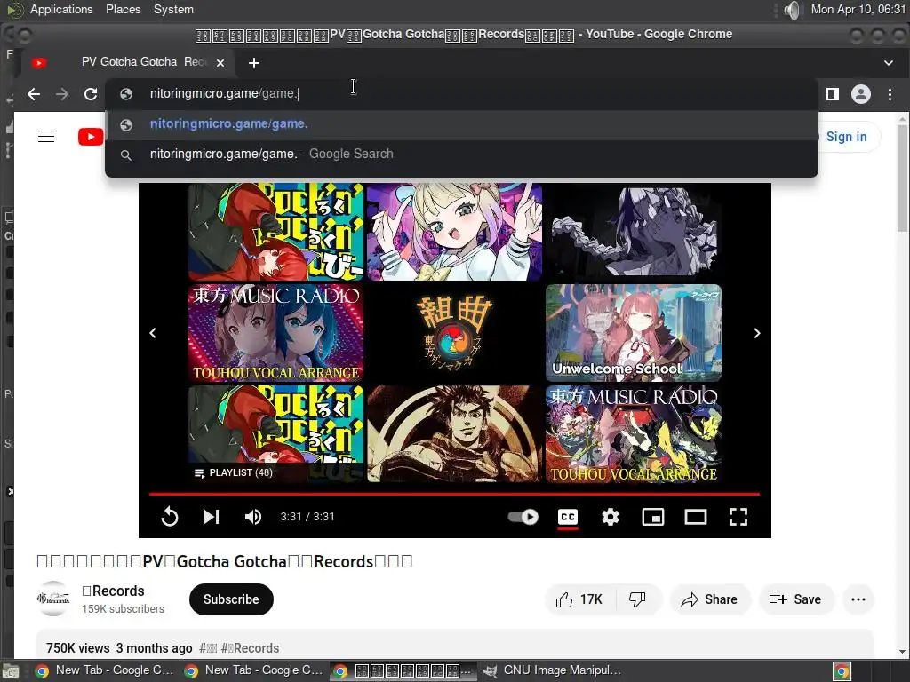
Task: Open the Applications menu
Action: pyautogui.click(x=60, y=9)
